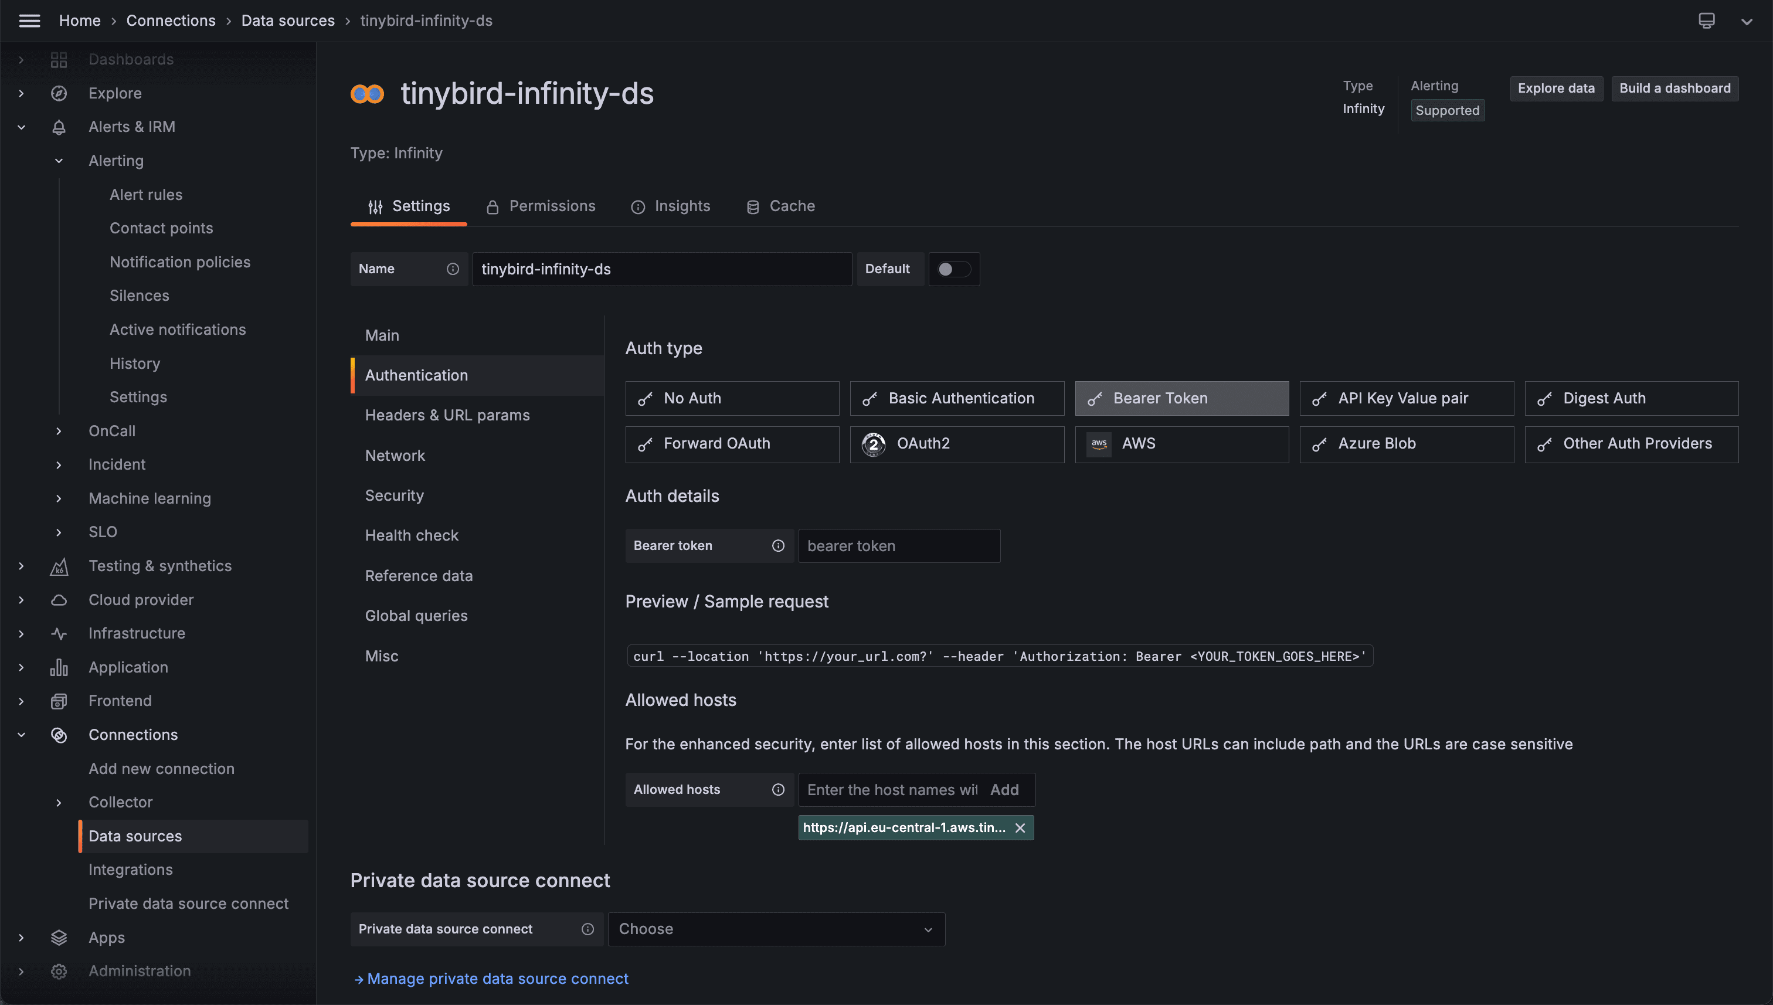Open the Headers & URL params section
The height and width of the screenshot is (1005, 1773).
447,416
